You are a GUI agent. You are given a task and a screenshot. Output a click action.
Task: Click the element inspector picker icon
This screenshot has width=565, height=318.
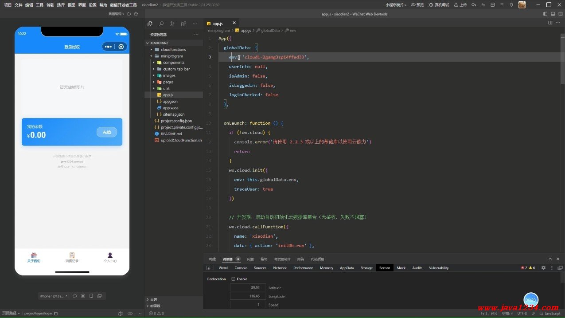click(208, 268)
